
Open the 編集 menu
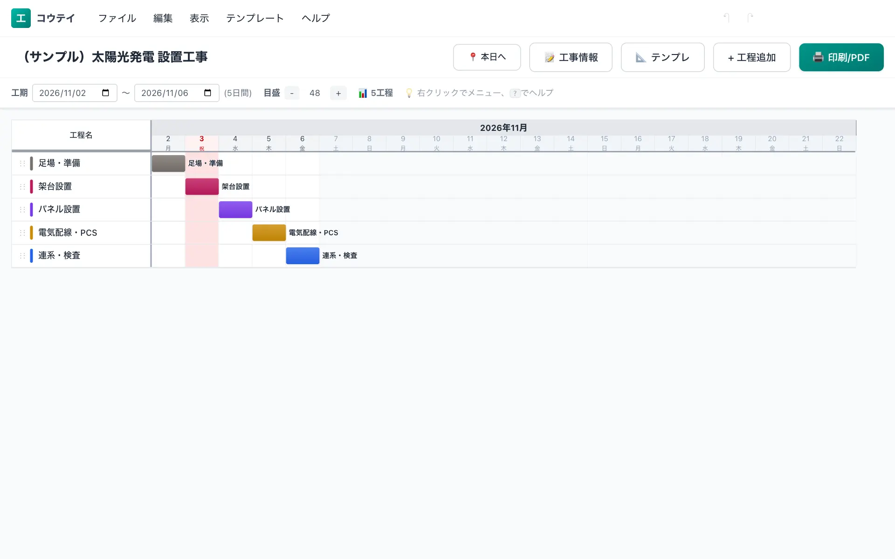click(163, 18)
